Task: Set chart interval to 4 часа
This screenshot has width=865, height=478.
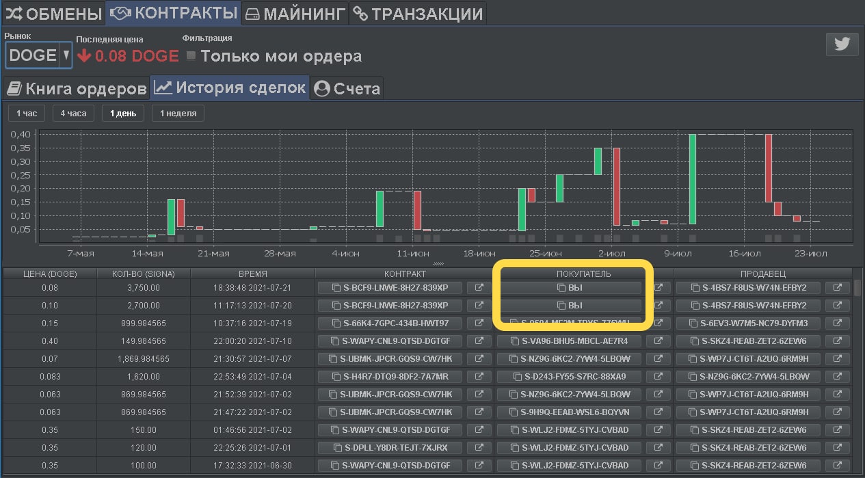Action: click(x=73, y=114)
